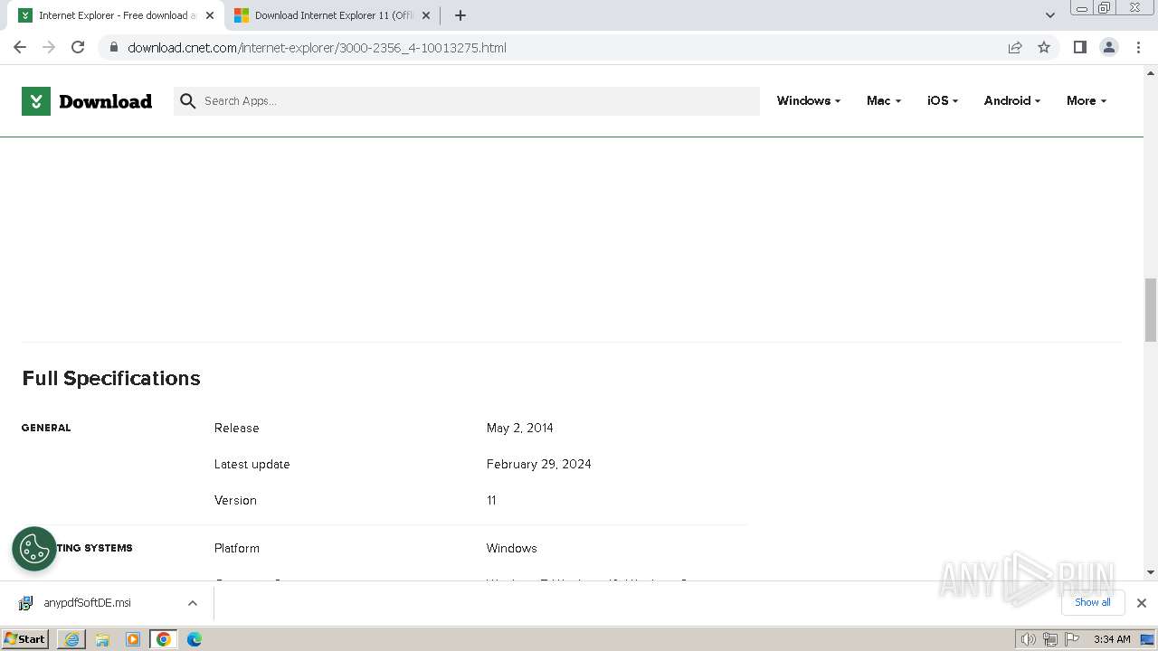The image size is (1158, 651).
Task: Click the green CNET Download logo
Action: pyautogui.click(x=87, y=101)
